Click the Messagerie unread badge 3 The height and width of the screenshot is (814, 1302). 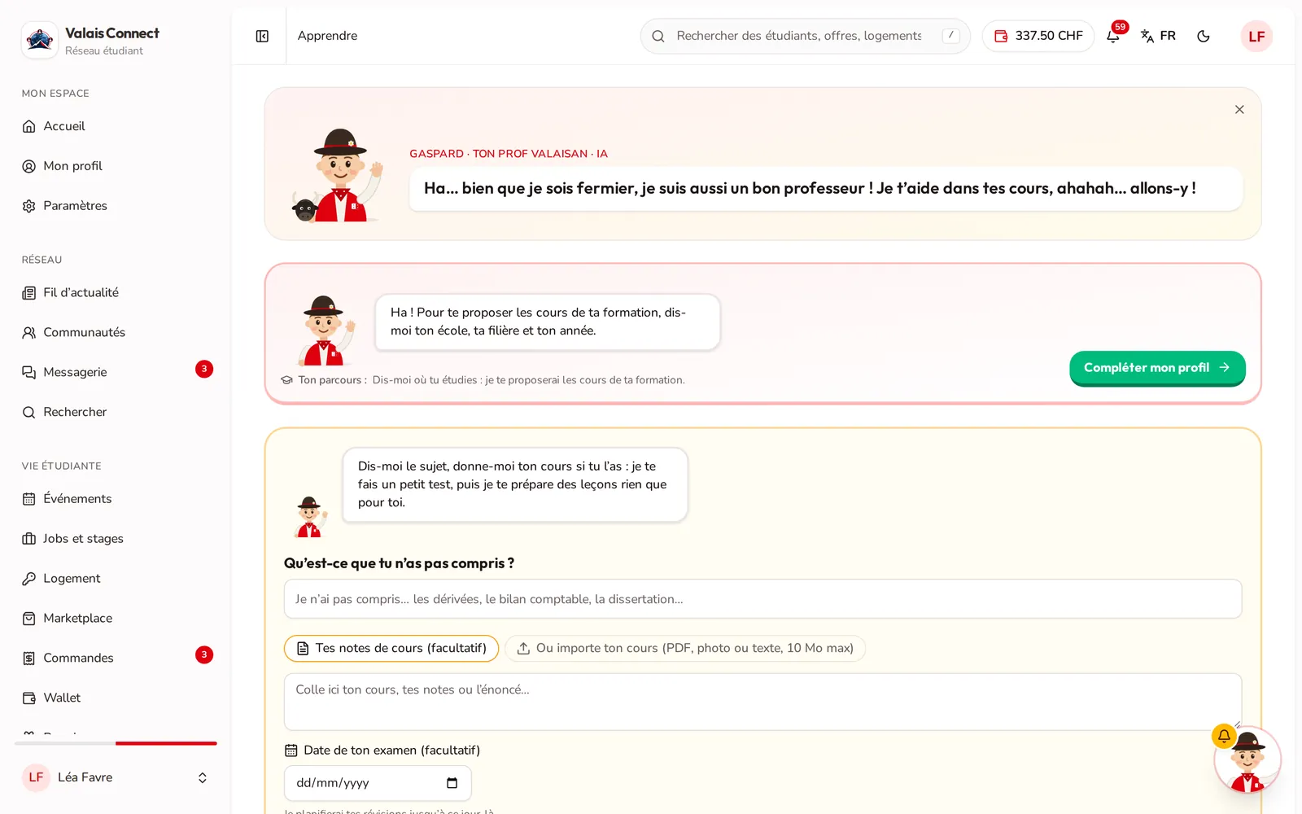204,369
